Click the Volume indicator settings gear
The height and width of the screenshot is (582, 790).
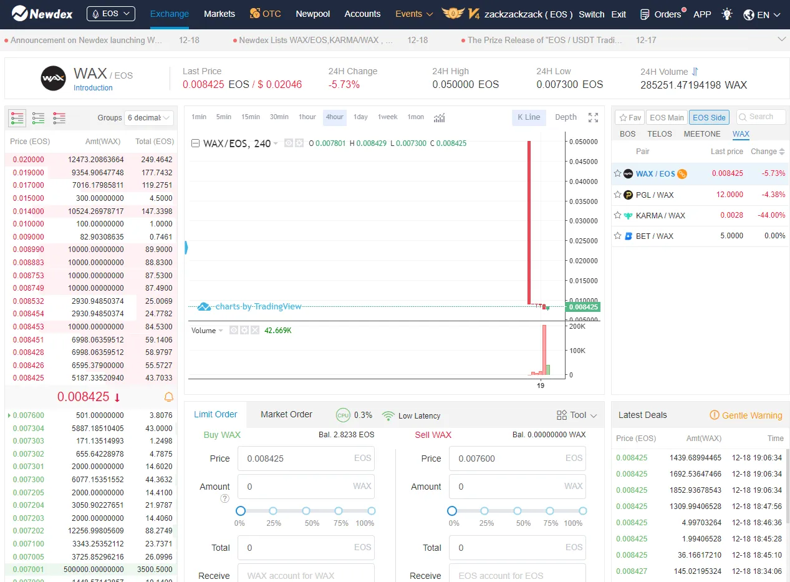pyautogui.click(x=244, y=330)
